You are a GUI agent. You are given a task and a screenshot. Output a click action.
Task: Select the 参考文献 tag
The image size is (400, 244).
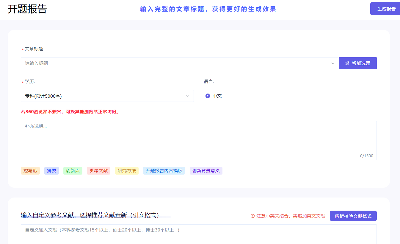[98, 171]
